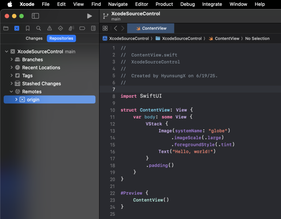The width and height of the screenshot is (281, 219).
Task: Go back with the left chevron
Action: tap(116, 28)
